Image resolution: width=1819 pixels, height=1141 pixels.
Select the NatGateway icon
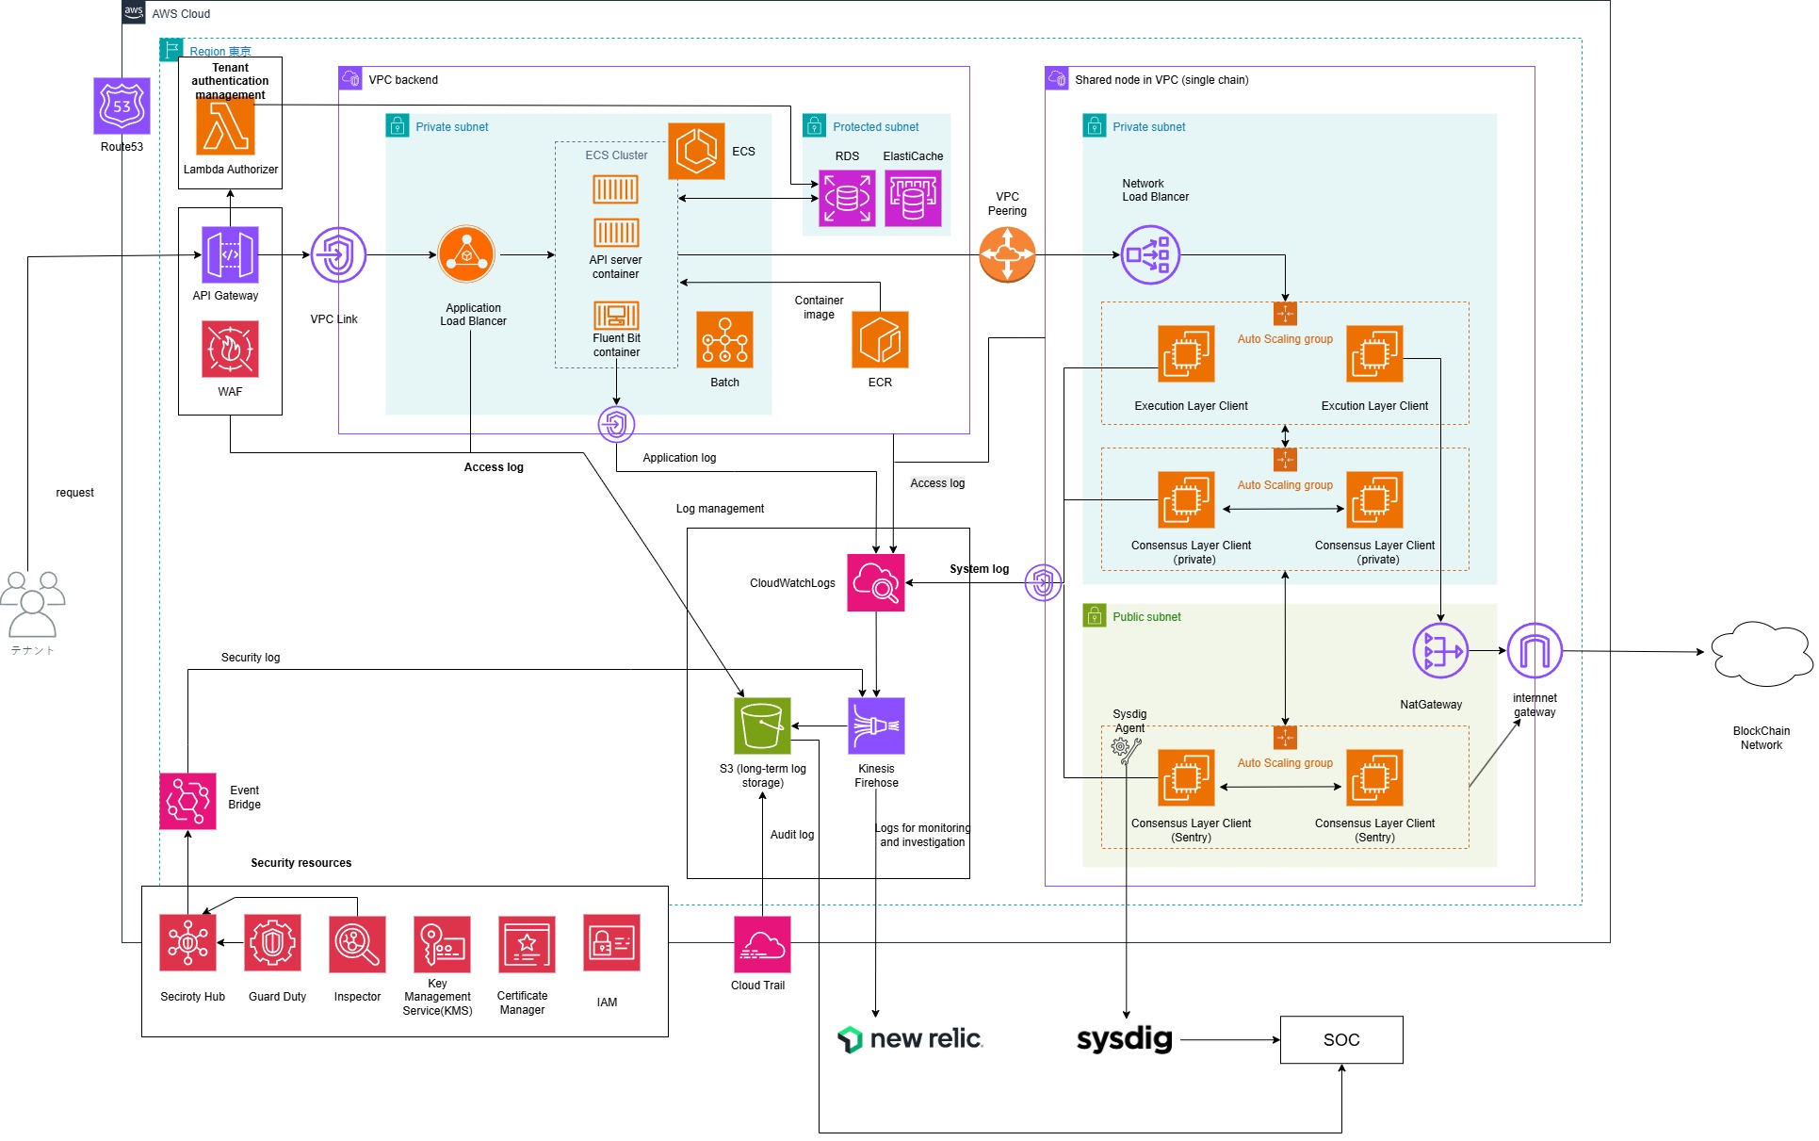click(x=1440, y=650)
